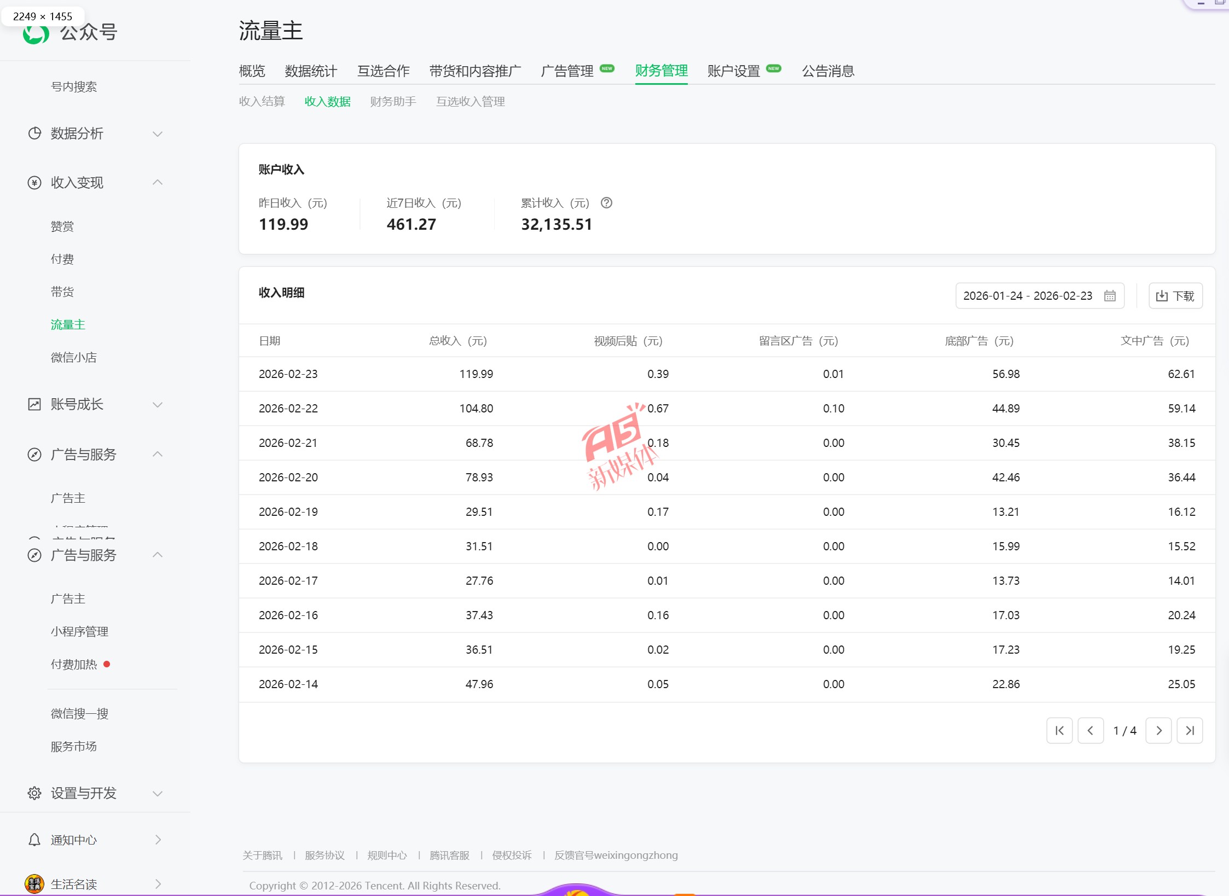1229x896 pixels.
Task: Click the 生活名读 account avatar
Action: click(x=34, y=883)
